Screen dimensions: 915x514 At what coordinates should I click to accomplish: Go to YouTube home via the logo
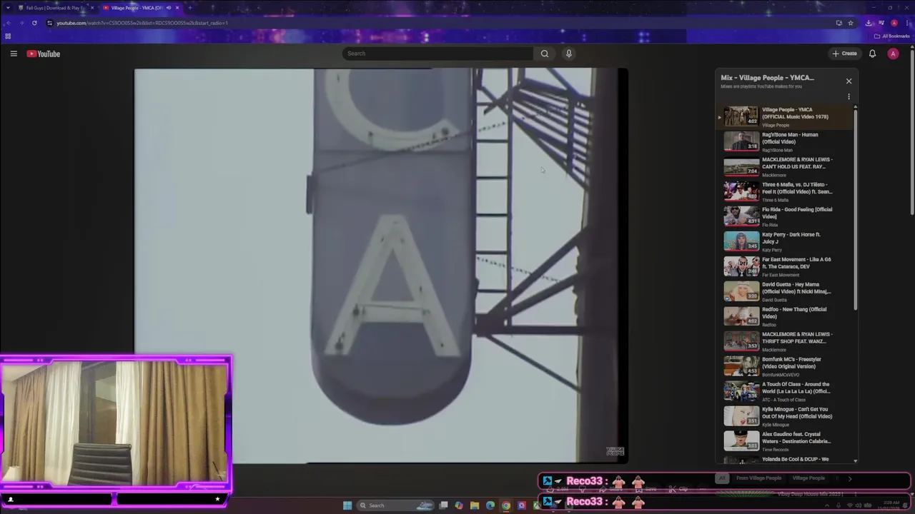44,54
